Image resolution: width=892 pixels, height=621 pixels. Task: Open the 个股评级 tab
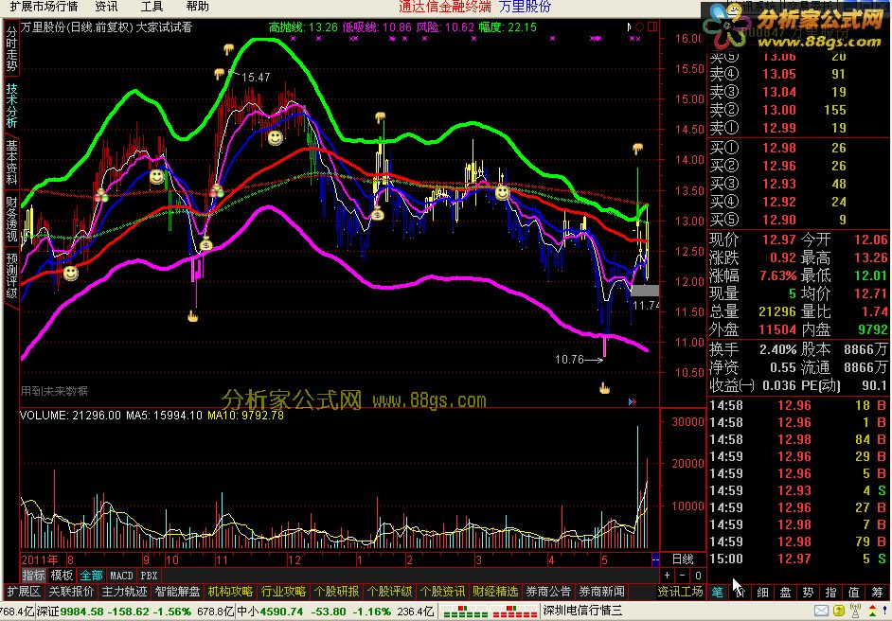click(x=389, y=592)
